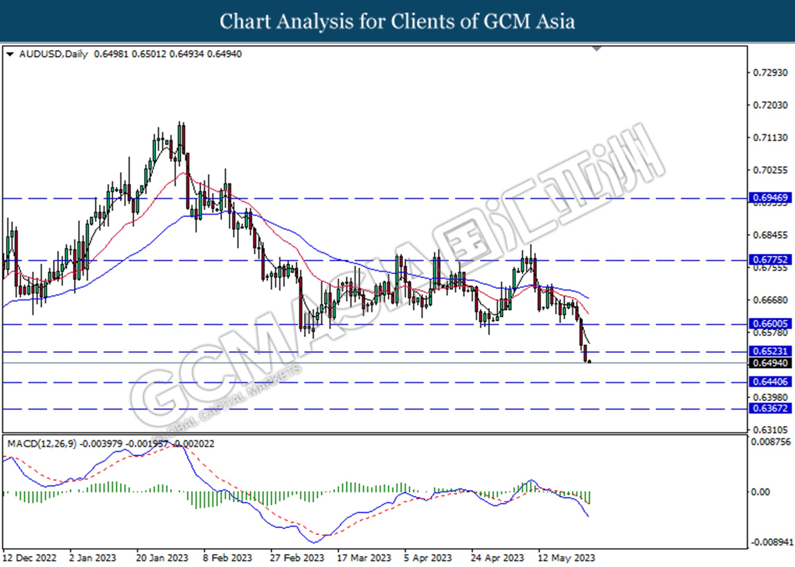Click the current price 0.64940 label
The width and height of the screenshot is (795, 567).
[770, 363]
